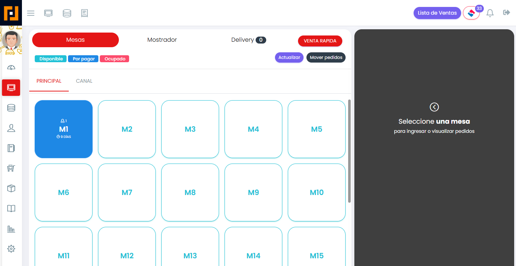This screenshot has width=516, height=266.
Task: Open the user avatar profile
Action: point(11,40)
